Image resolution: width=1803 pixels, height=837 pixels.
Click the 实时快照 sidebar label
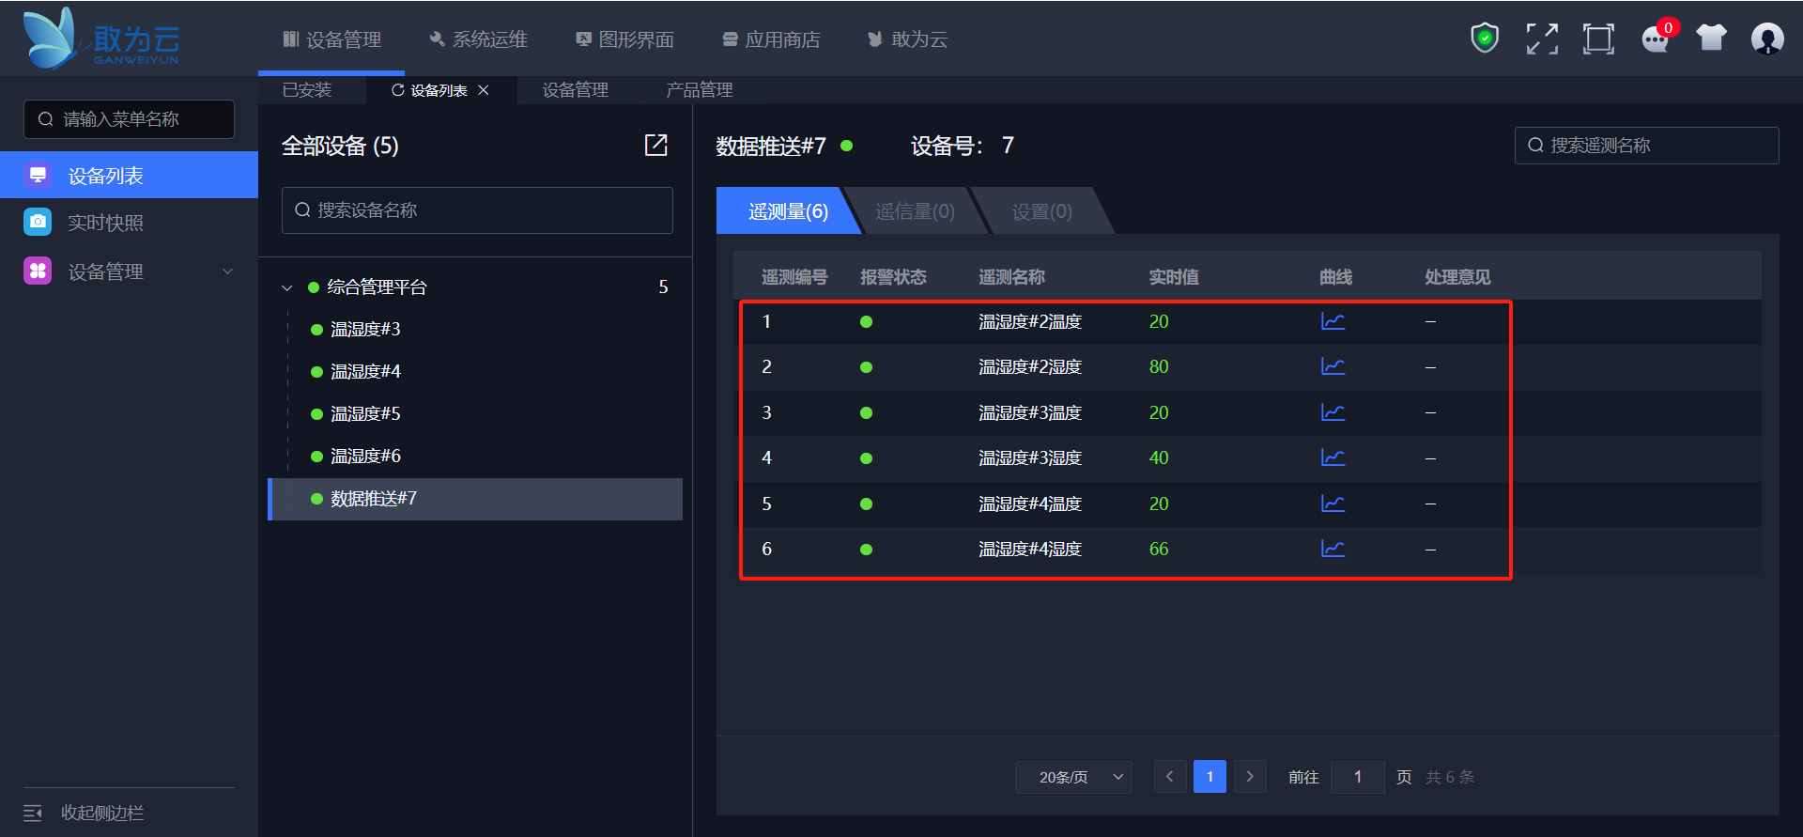coord(105,223)
